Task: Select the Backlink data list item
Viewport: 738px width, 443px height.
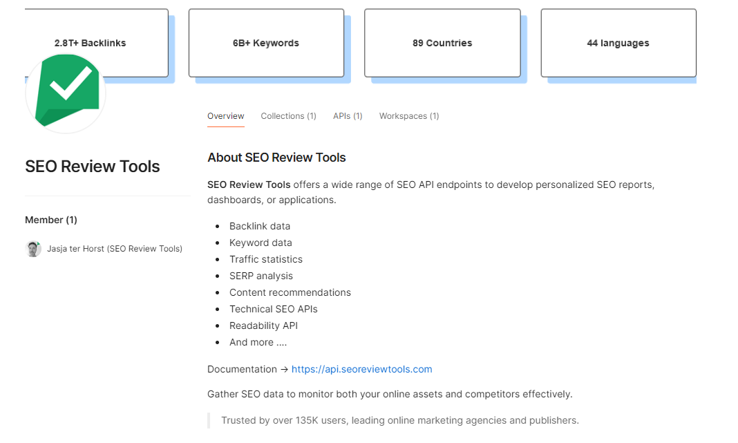Action: 260,226
